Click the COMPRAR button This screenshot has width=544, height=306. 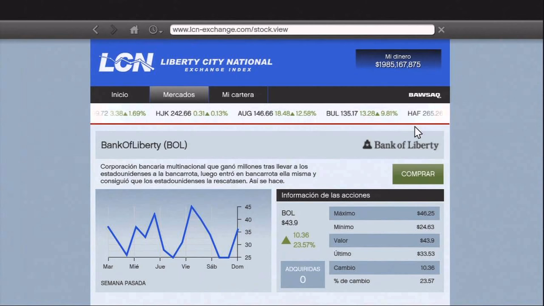418,174
